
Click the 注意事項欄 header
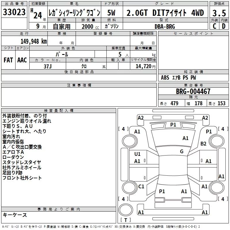click(x=79, y=85)
